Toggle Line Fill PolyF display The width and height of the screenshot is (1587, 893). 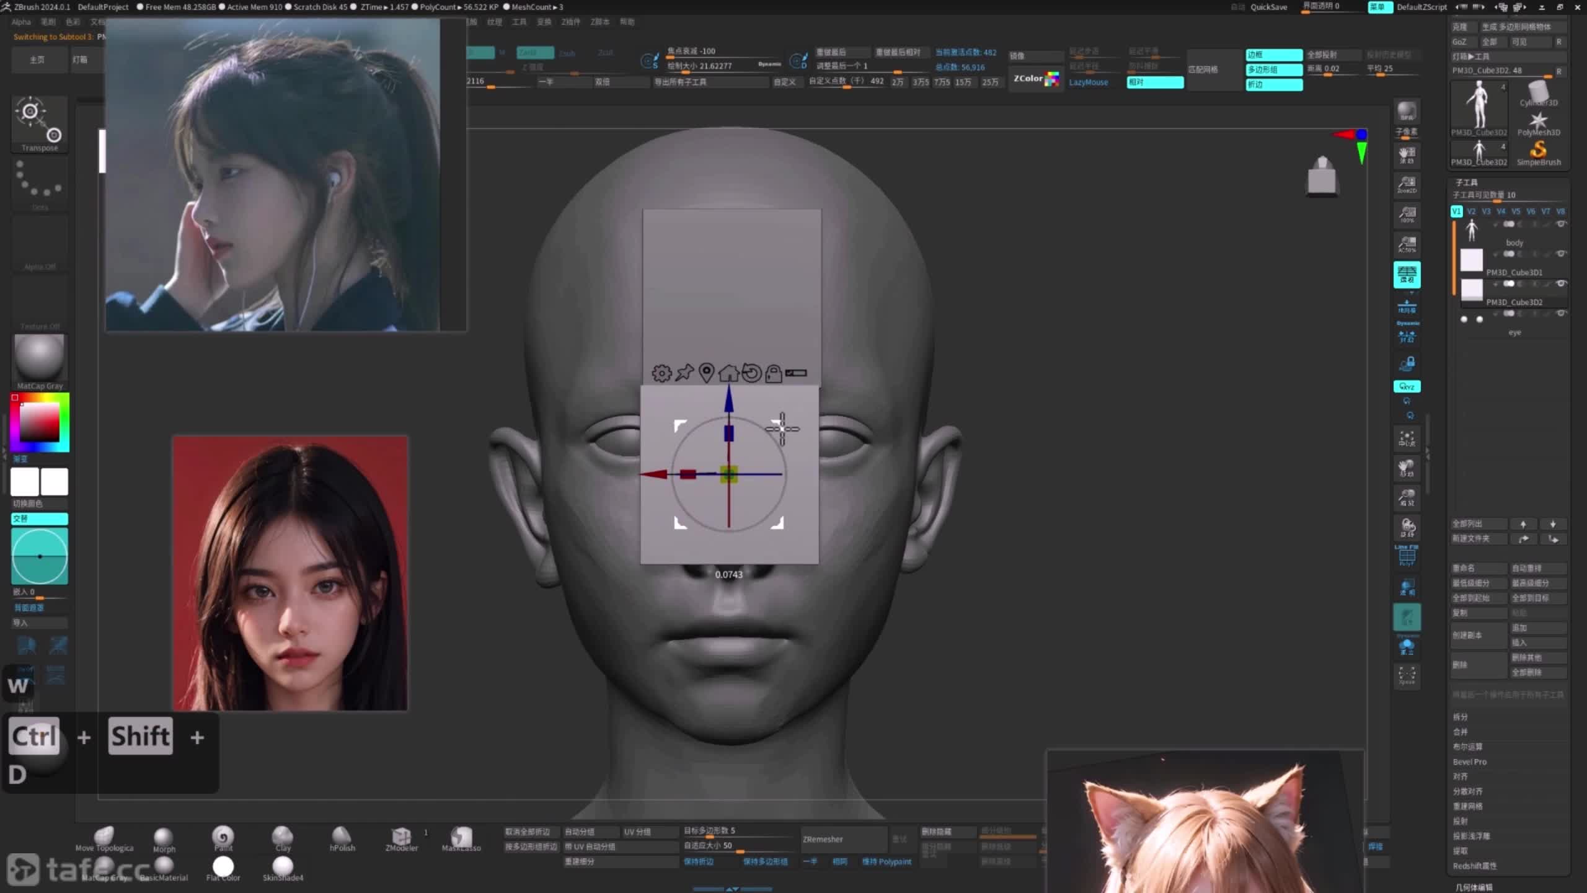coord(1407,555)
